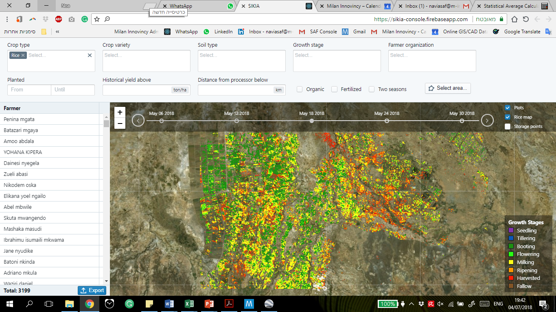
Task: Expand the Soil type selector
Action: 241,61
